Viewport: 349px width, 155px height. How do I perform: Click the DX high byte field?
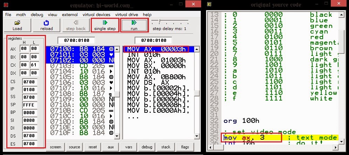point(25,73)
